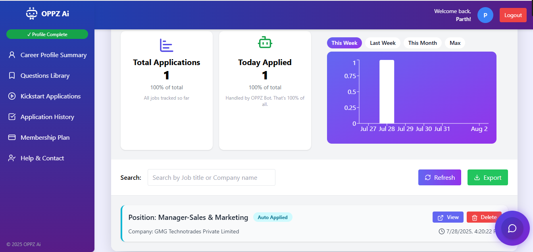Select the This Week chart filter

[x=344, y=43]
